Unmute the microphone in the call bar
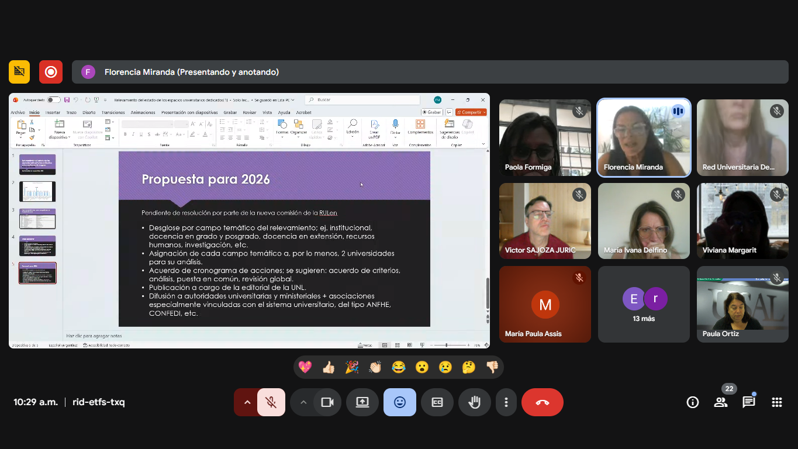 (271, 402)
